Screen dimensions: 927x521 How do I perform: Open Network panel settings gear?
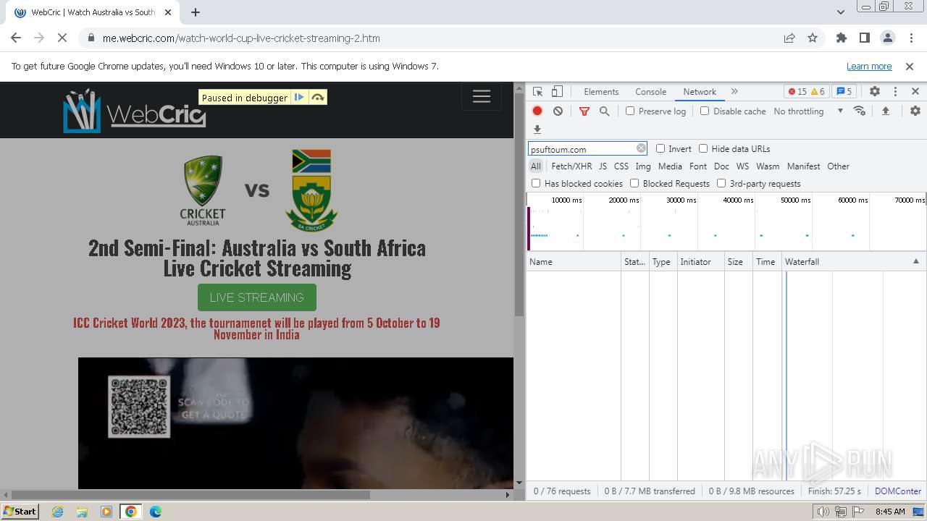(915, 111)
